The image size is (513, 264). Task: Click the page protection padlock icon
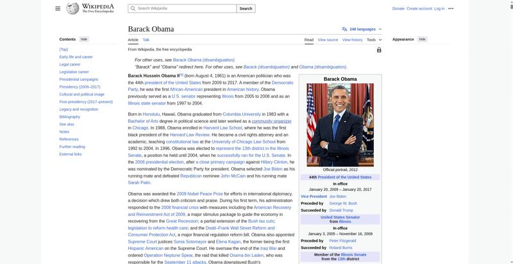(379, 50)
